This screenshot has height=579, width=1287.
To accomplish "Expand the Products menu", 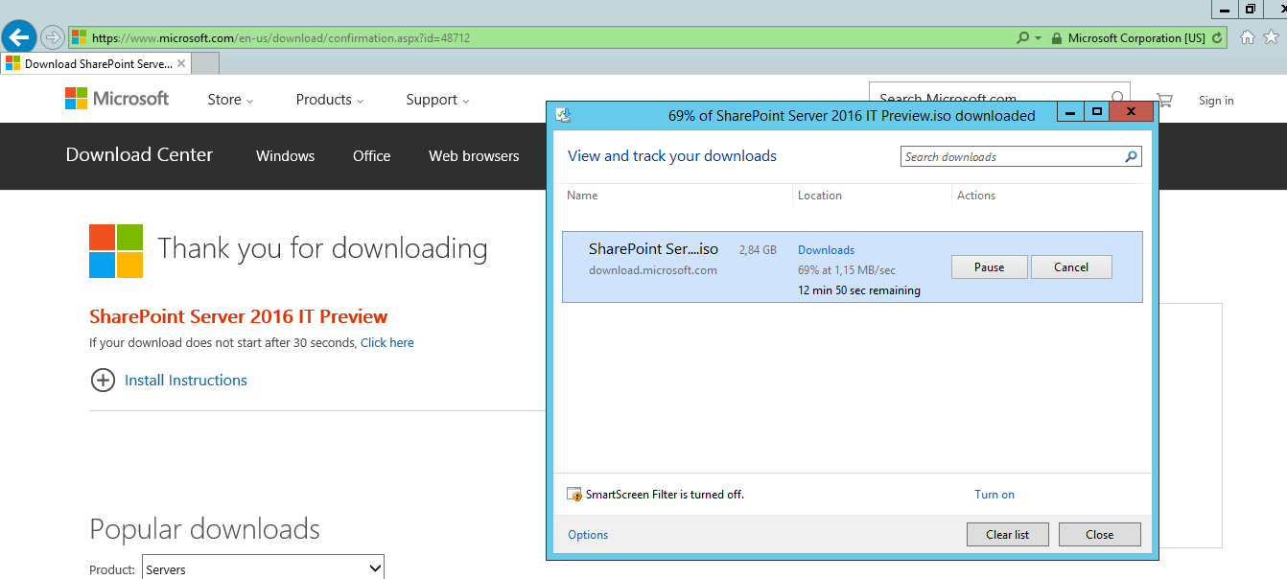I will pos(330,100).
